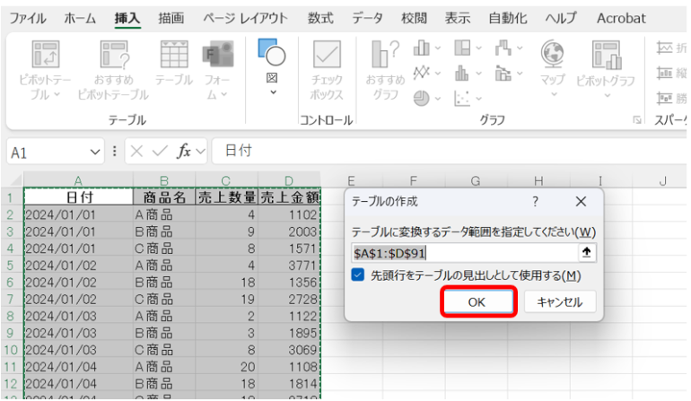Click the PivotChart (ピボットグラフ) icon
Screen dimensions: 691x401
(607, 55)
